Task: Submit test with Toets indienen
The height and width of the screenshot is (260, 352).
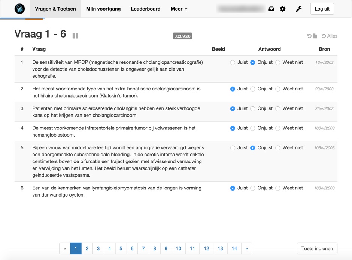Action: point(317,248)
